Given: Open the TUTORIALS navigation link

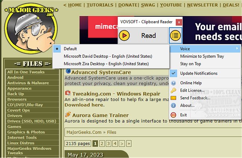Looking at the screenshot, I should coord(100,5).
